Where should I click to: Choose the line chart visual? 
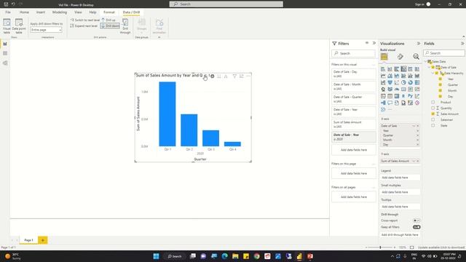[x=383, y=76]
